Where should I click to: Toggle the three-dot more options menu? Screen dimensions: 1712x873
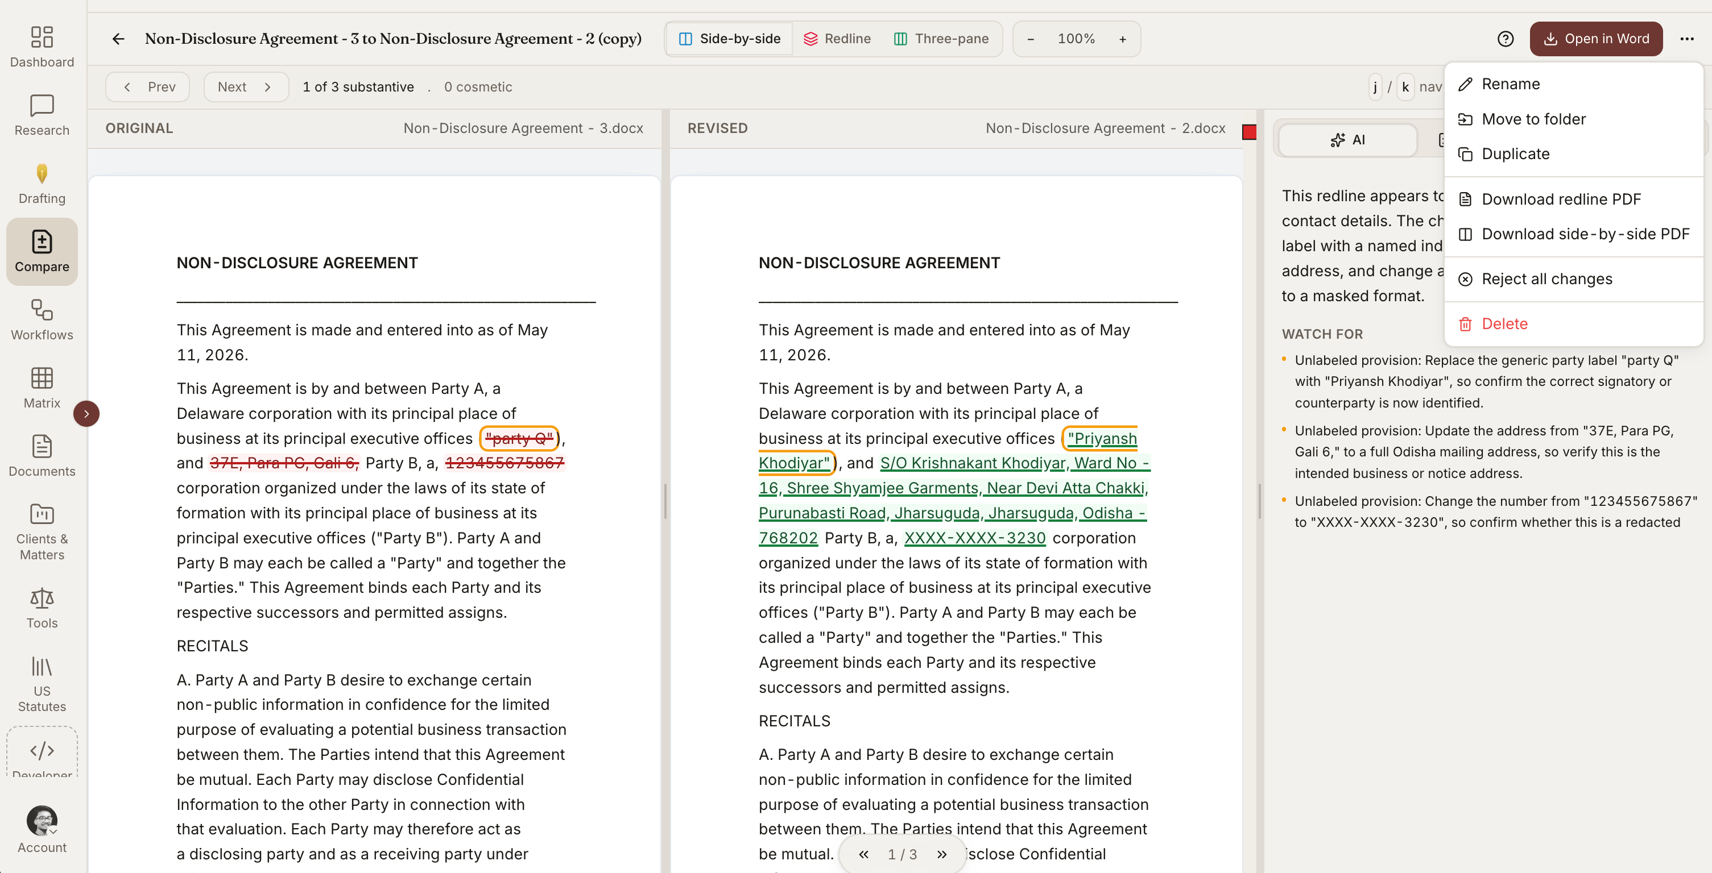pos(1687,39)
